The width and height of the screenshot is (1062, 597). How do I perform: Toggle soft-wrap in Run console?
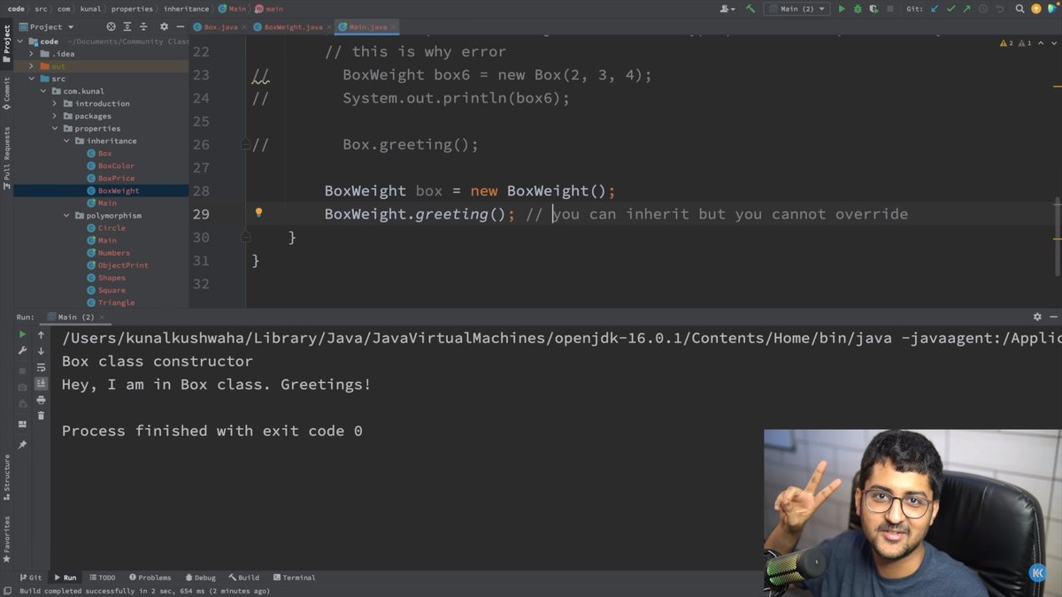coord(41,367)
